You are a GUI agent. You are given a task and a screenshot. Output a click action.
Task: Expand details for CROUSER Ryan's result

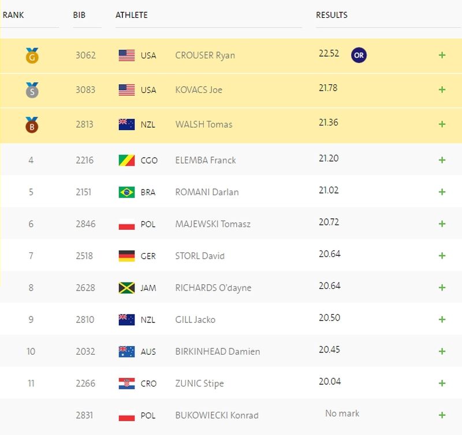[442, 55]
